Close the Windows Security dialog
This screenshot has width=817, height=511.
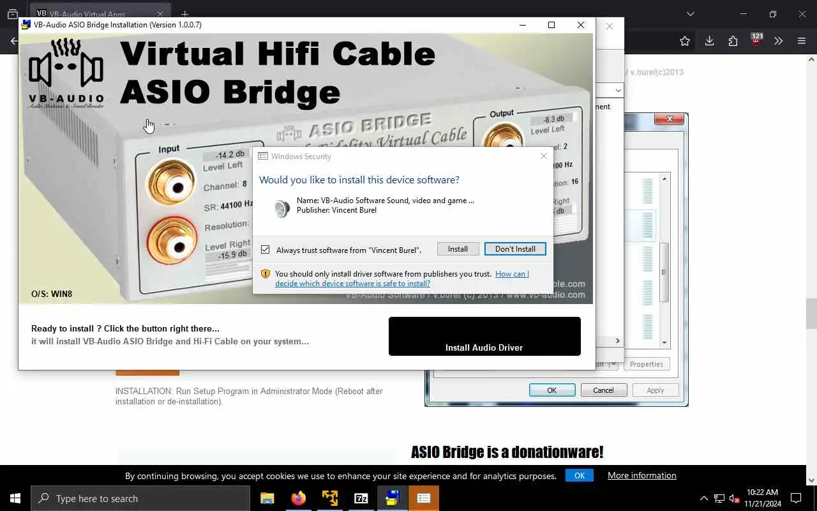(x=544, y=156)
